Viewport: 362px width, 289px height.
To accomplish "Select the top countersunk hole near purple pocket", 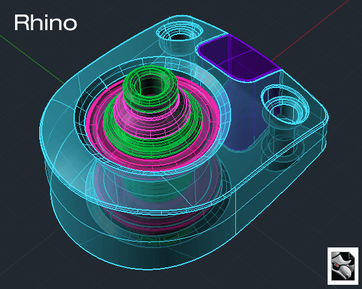I will 180,32.
